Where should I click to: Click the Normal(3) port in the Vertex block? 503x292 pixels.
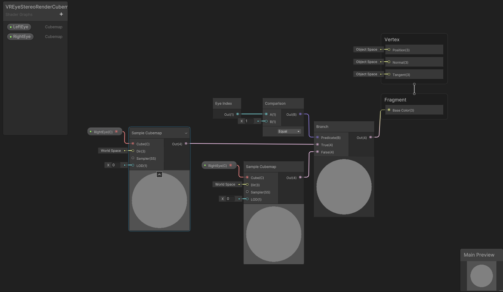[389, 62]
